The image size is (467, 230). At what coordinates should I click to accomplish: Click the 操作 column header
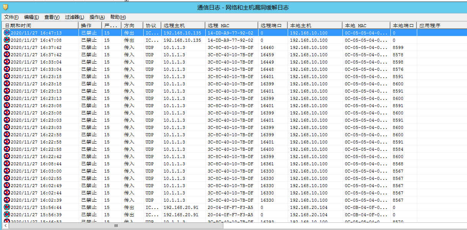click(90, 26)
